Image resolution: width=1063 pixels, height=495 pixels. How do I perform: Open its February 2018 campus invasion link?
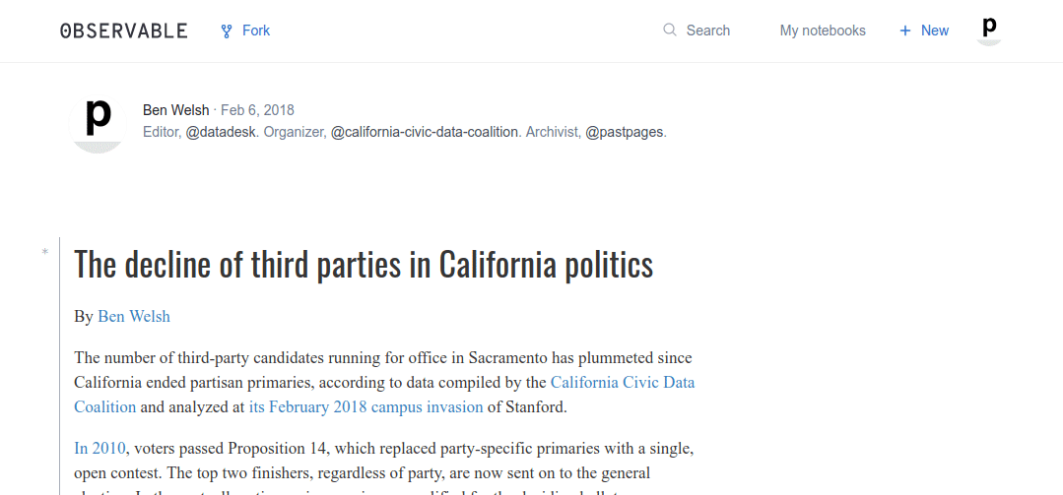pyautogui.click(x=366, y=407)
